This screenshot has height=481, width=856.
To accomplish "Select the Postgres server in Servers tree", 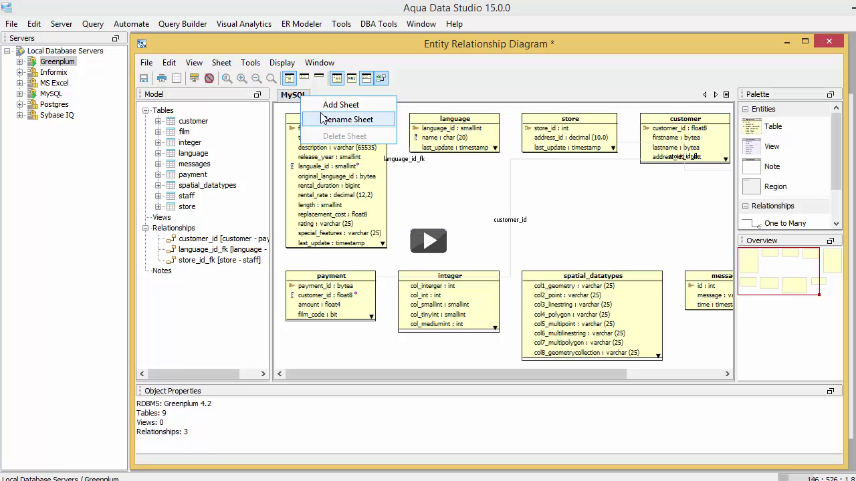I will 54,104.
